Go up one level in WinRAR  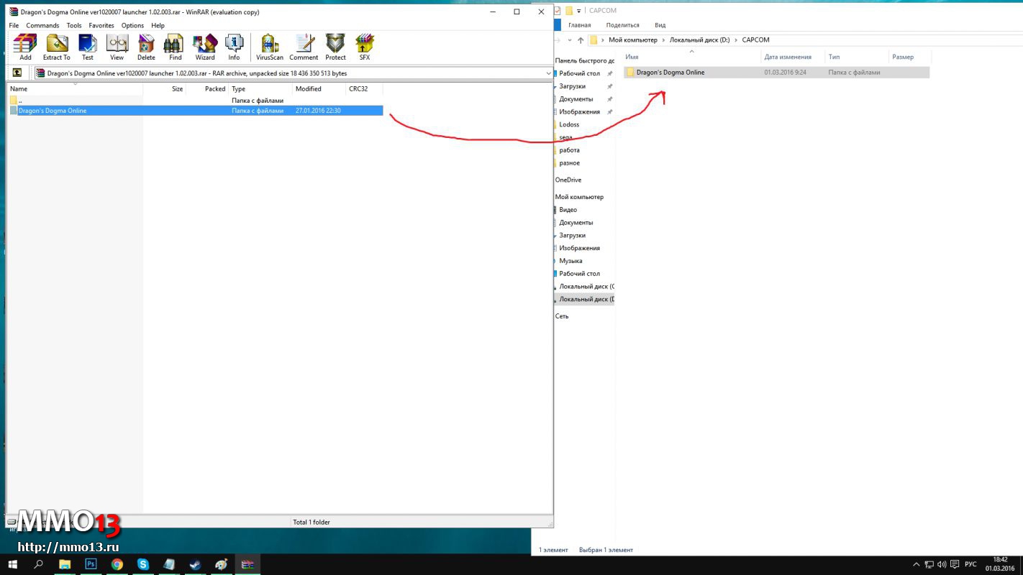point(17,73)
